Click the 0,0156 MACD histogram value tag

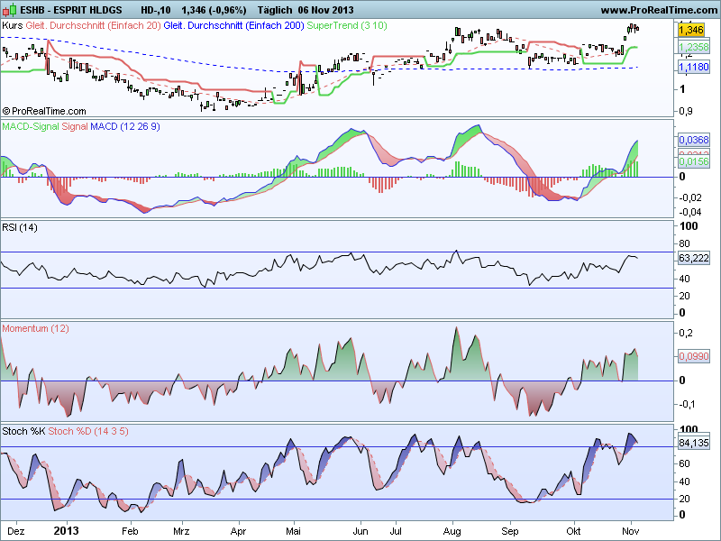[694, 161]
